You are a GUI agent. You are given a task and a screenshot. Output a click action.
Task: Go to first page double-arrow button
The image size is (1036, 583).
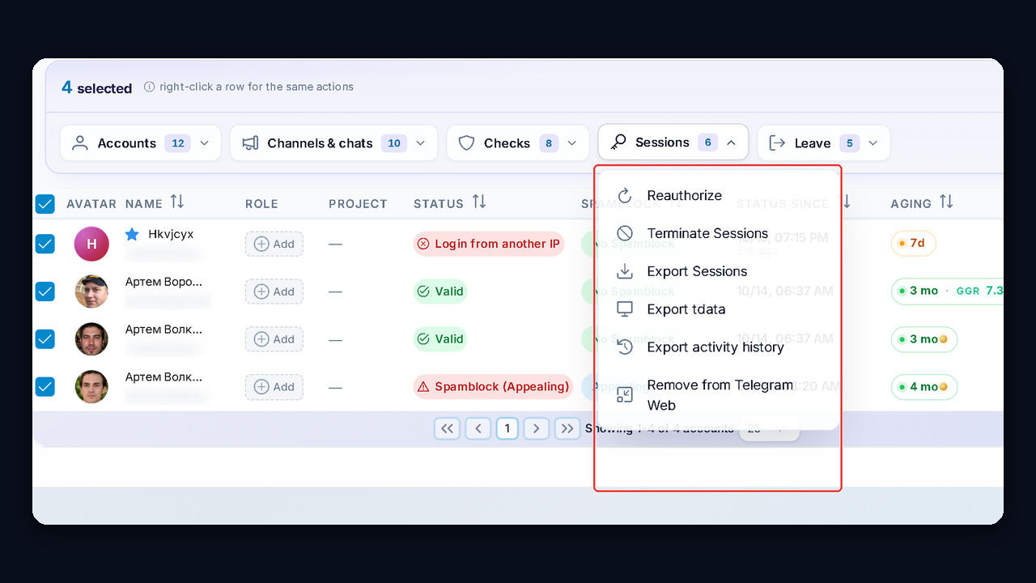coord(447,428)
